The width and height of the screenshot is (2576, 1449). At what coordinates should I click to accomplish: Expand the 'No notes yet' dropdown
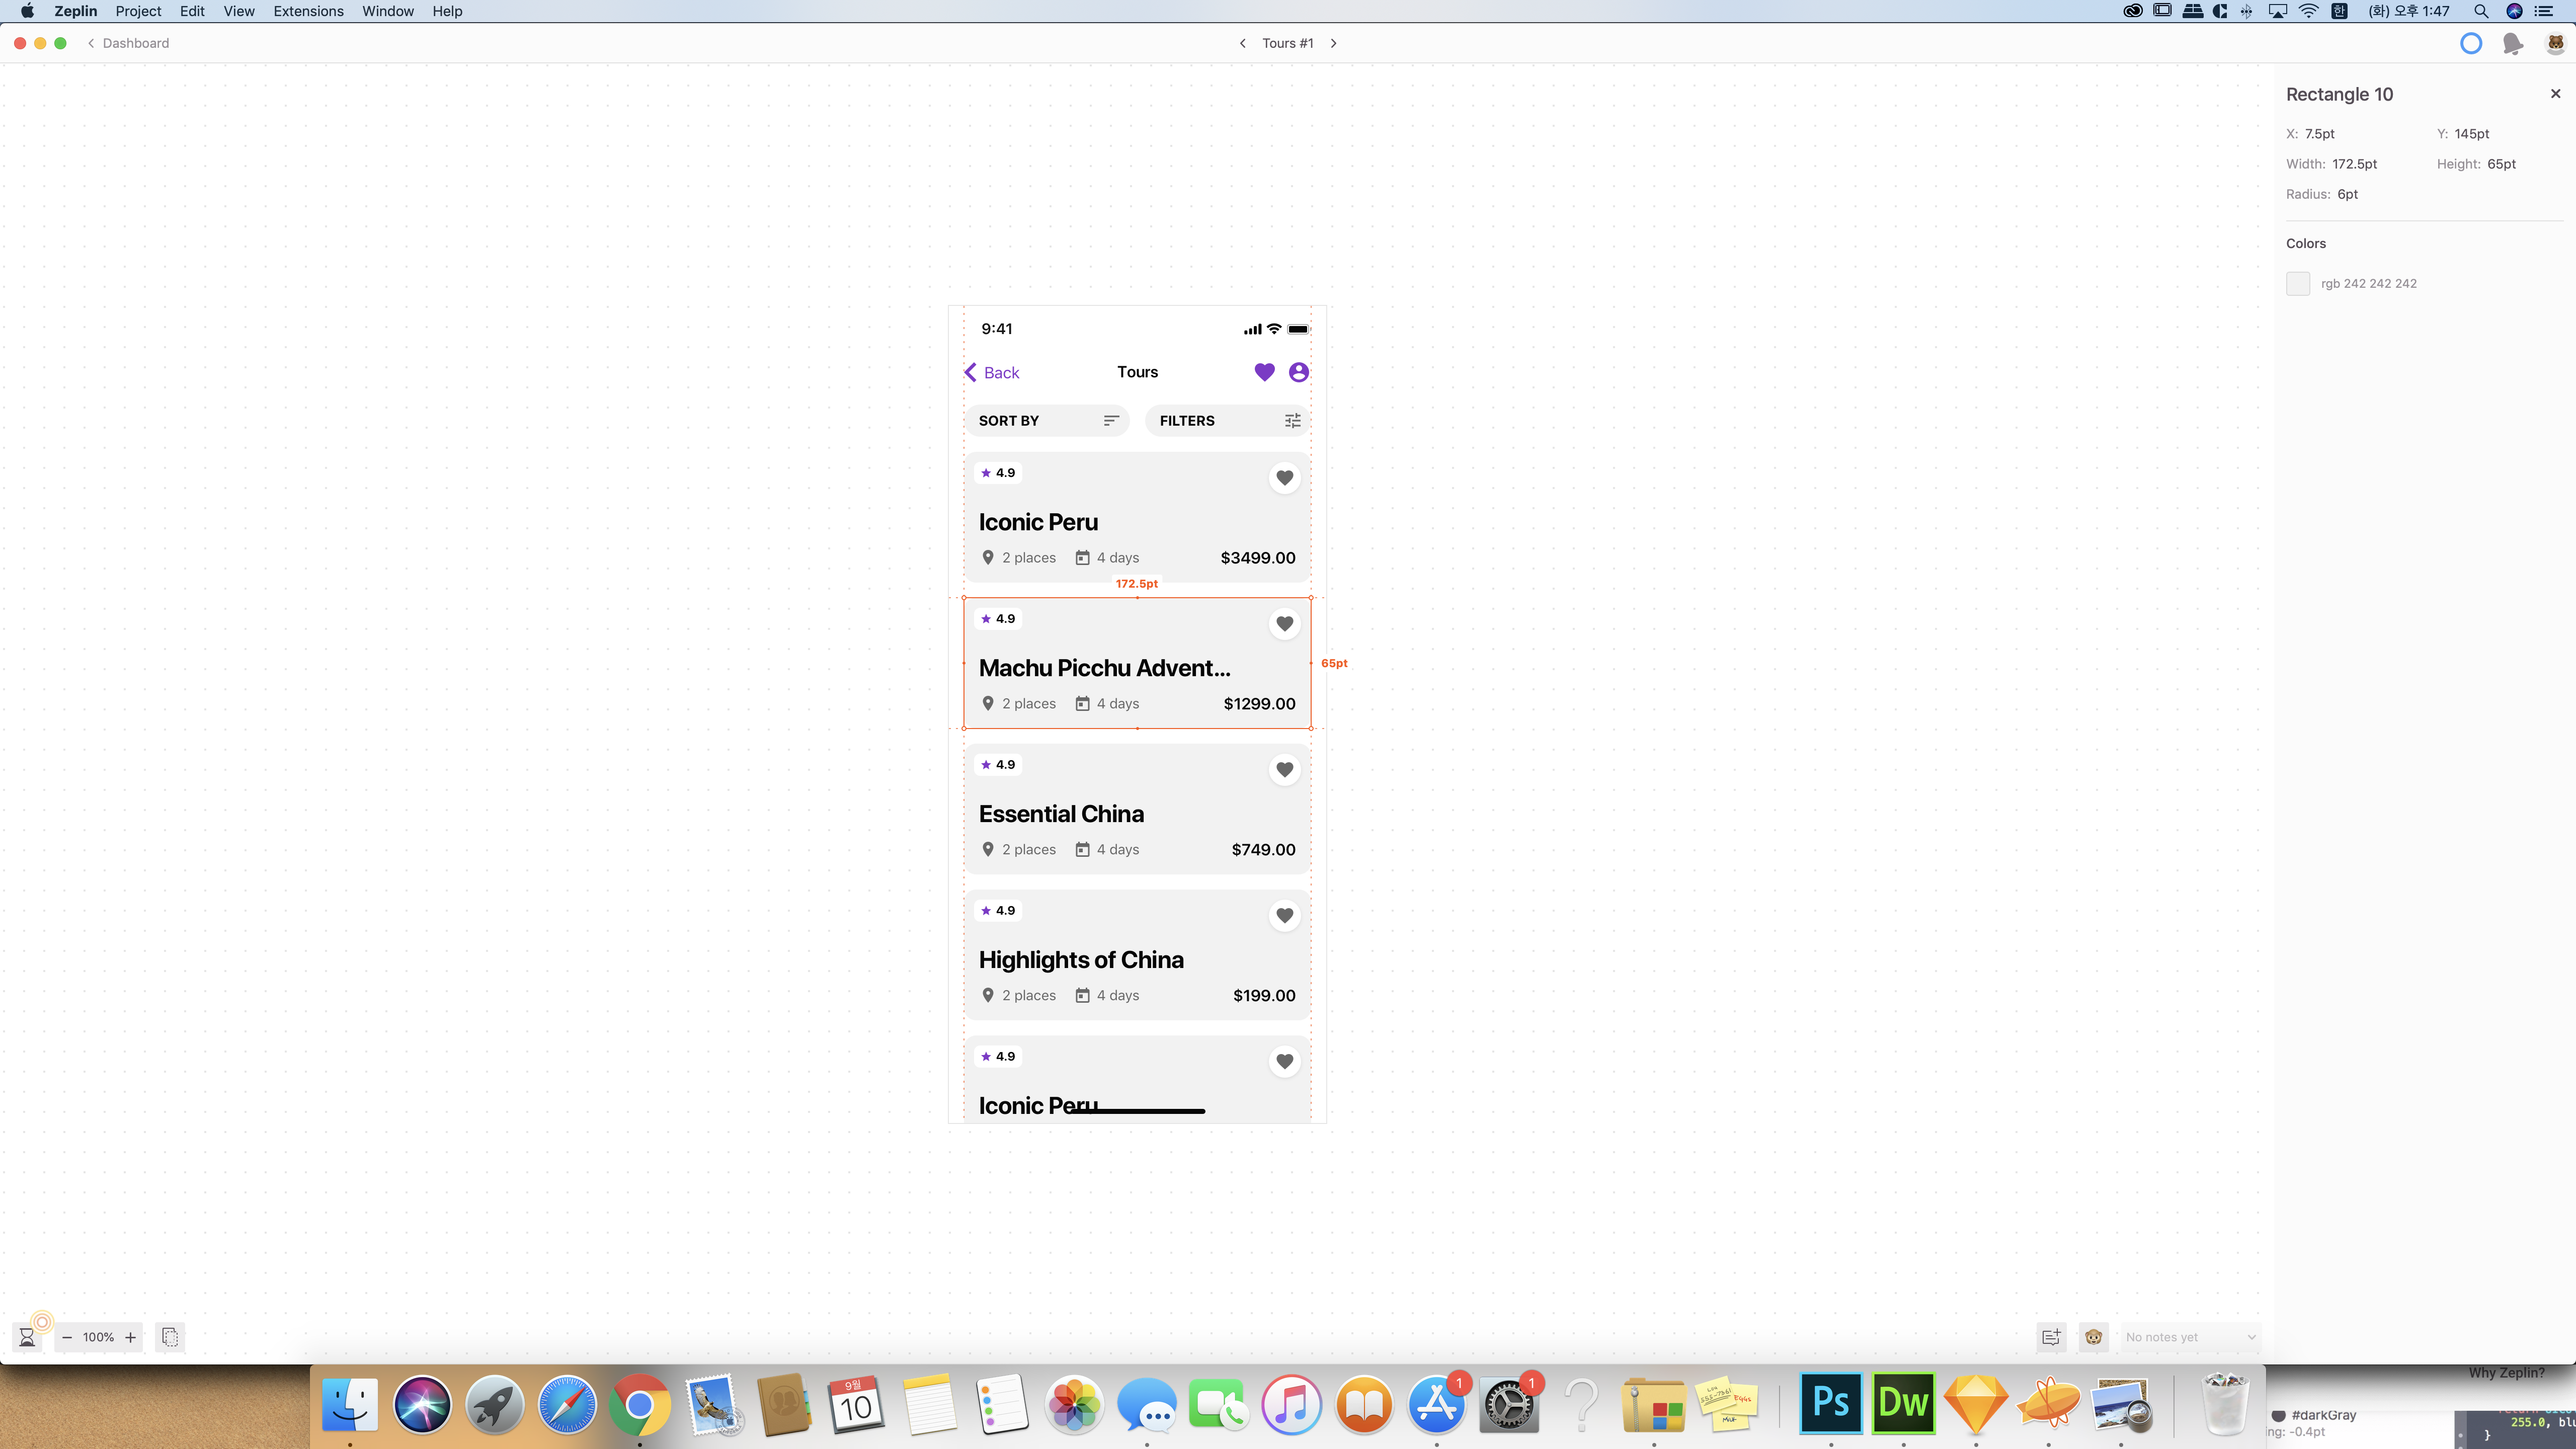point(2190,1337)
